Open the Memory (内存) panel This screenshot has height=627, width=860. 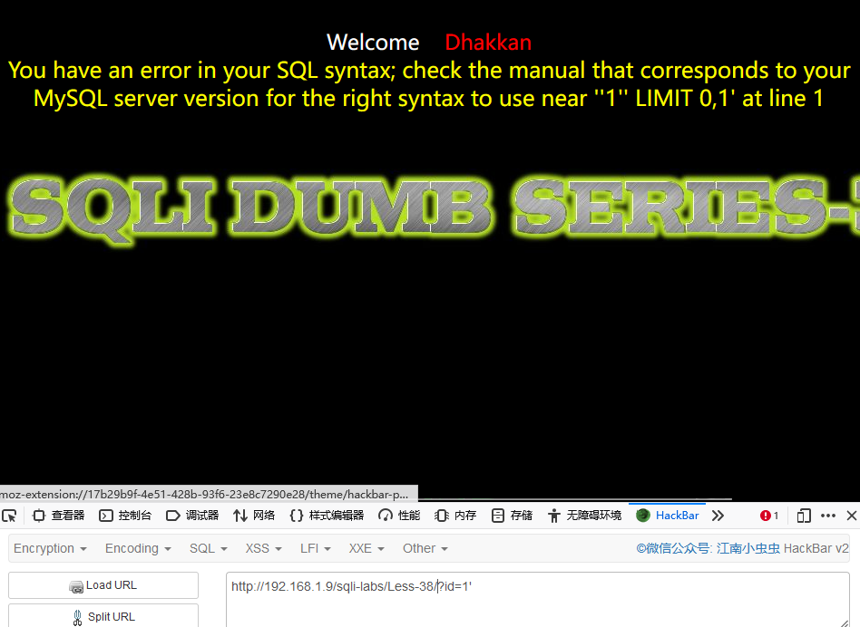click(455, 516)
